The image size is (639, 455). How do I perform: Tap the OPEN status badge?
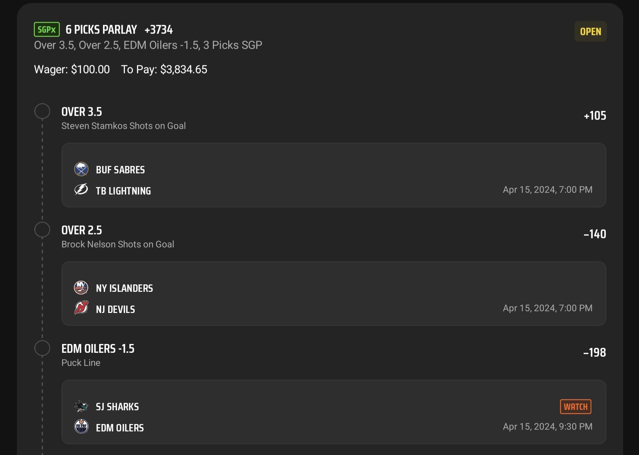tap(590, 31)
